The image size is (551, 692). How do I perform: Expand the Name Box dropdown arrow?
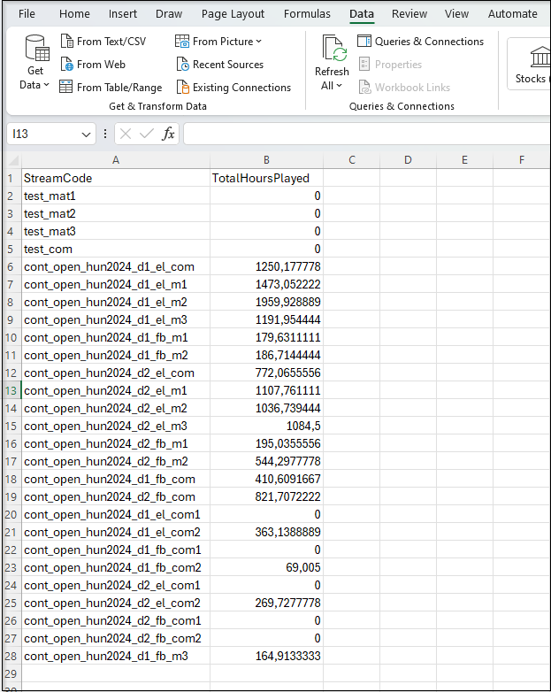[x=86, y=135]
